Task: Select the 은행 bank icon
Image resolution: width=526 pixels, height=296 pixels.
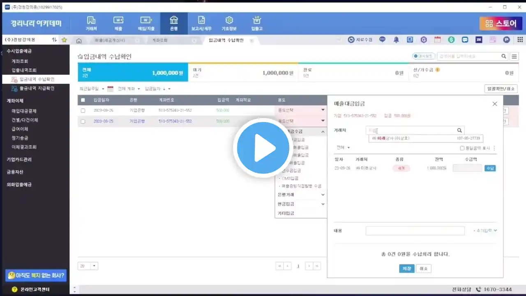Action: point(174,23)
